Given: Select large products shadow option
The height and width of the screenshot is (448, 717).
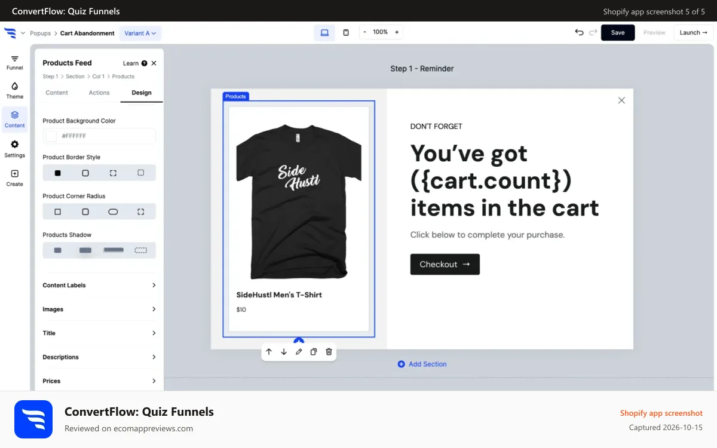Looking at the screenshot, I should tap(114, 250).
